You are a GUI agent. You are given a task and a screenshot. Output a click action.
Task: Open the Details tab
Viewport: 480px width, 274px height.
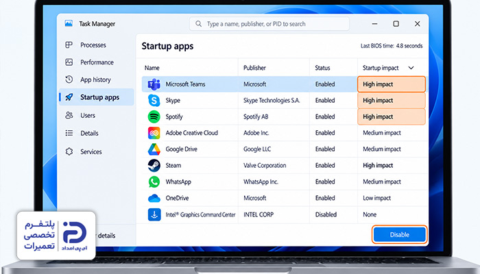97,133
